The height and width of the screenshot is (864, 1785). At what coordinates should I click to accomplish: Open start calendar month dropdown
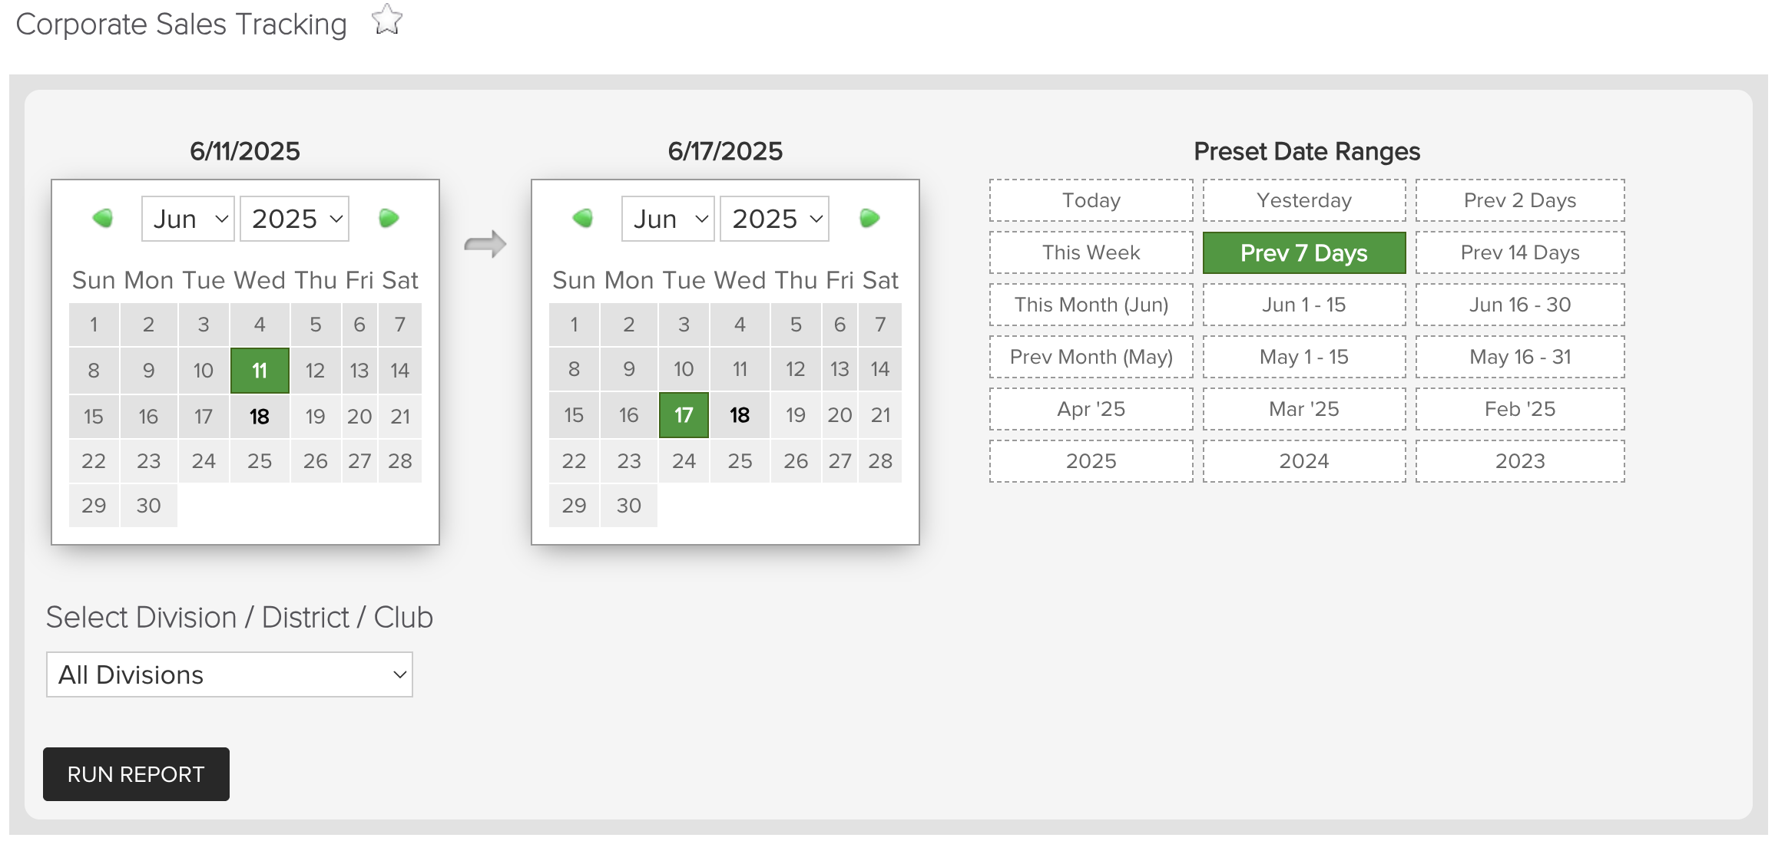click(188, 219)
